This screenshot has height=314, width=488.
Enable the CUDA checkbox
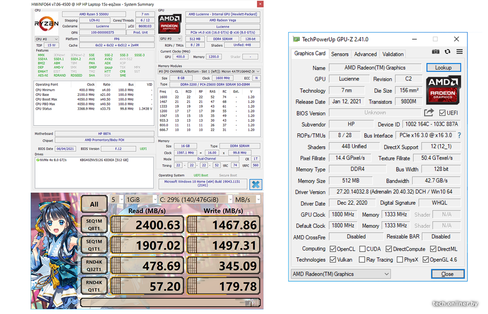pyautogui.click(x=362, y=249)
